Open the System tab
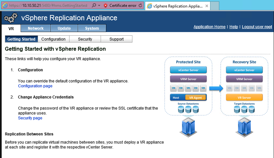274x158 pixels. point(92,28)
